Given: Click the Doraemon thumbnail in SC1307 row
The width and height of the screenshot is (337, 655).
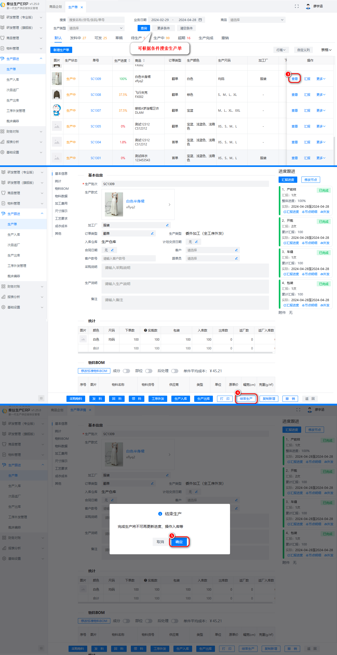Looking at the screenshot, I should pos(57,110).
